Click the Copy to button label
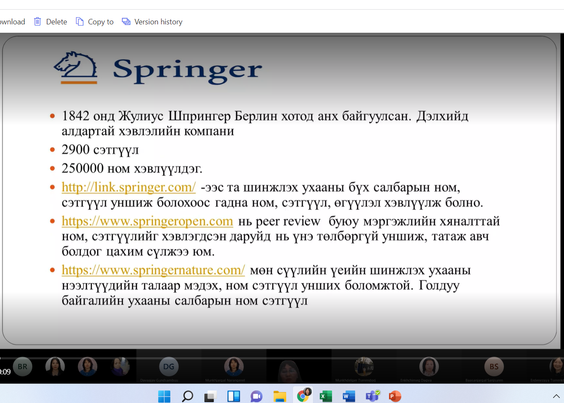This screenshot has height=403, width=564. pyautogui.click(x=101, y=21)
